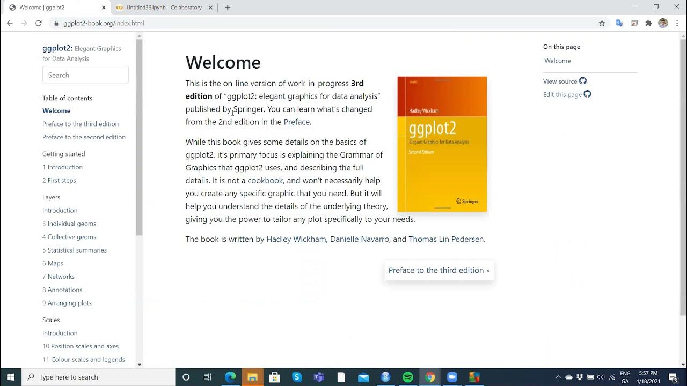This screenshot has height=386, width=687.
Task: Open chapter 4 Collective geoms
Action: point(69,237)
